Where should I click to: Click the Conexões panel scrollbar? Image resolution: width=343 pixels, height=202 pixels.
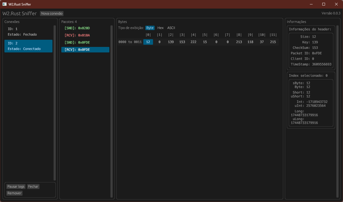pos(55,103)
